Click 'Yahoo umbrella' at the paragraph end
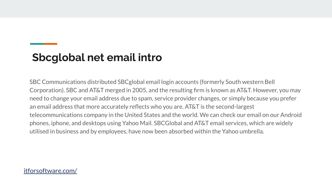 point(243,131)
